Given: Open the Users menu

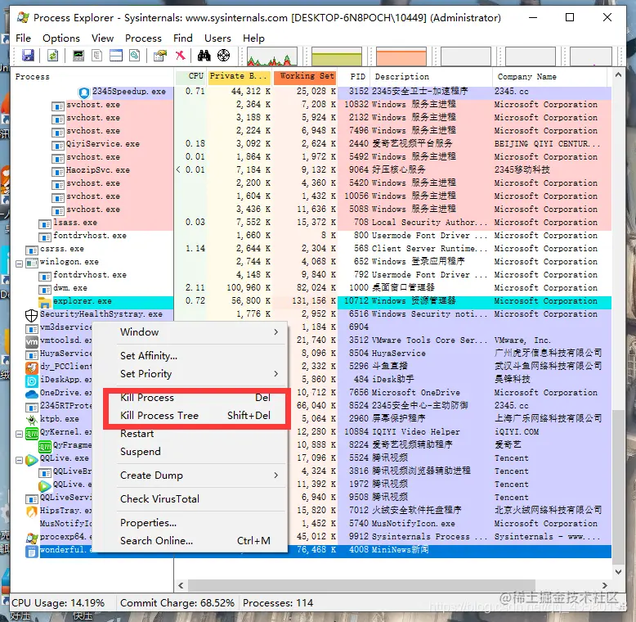Looking at the screenshot, I should click(217, 38).
